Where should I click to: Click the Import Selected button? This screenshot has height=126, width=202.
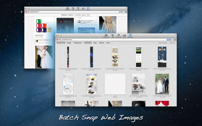pos(163,43)
